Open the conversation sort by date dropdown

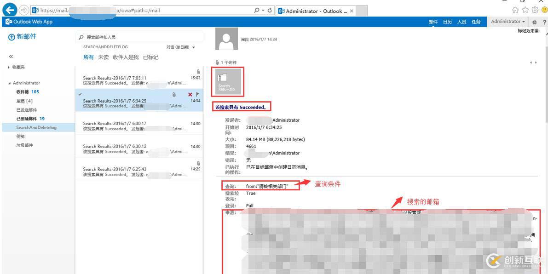coord(181,47)
